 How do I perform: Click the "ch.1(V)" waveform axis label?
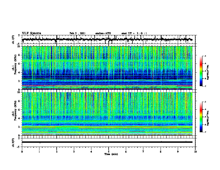click(x=13, y=39)
